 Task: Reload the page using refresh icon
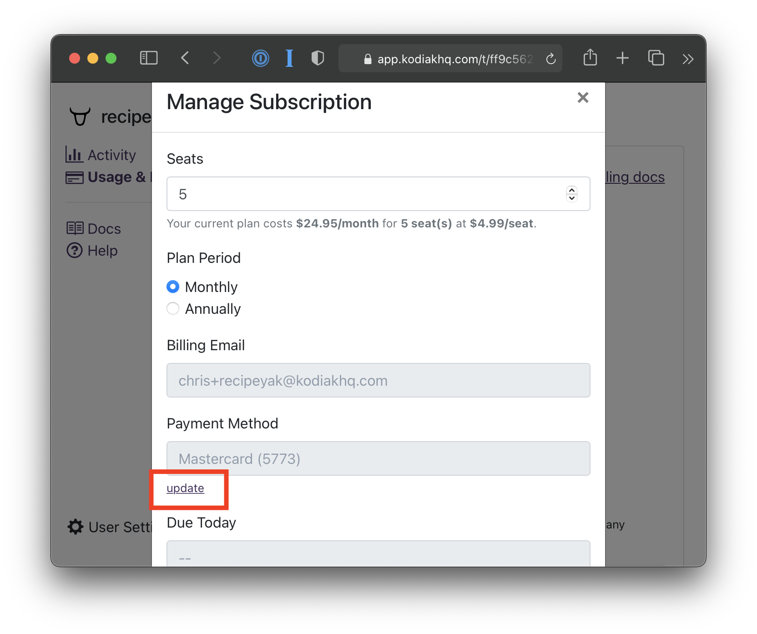(x=551, y=59)
